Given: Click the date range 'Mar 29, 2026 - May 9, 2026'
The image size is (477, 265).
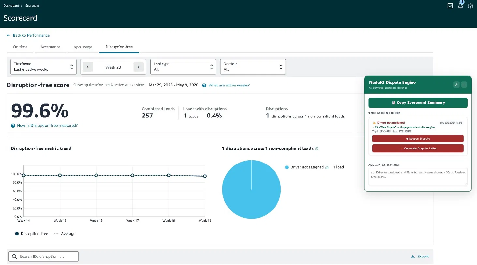Looking at the screenshot, I should click(x=173, y=85).
